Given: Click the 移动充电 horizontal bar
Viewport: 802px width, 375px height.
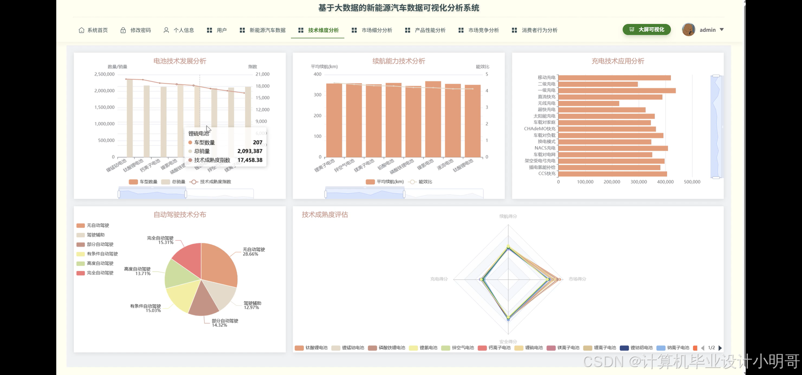Looking at the screenshot, I should [x=614, y=78].
